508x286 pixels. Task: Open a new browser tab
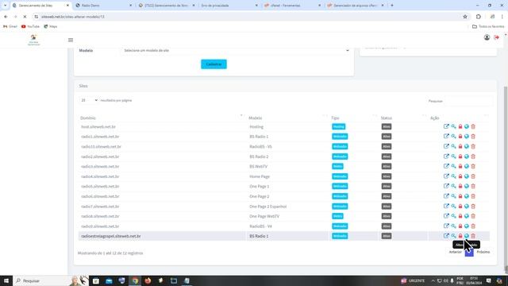tap(392, 6)
